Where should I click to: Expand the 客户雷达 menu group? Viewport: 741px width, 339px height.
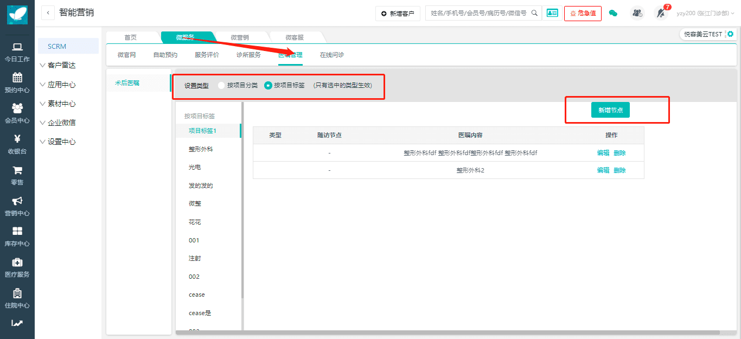pyautogui.click(x=59, y=65)
